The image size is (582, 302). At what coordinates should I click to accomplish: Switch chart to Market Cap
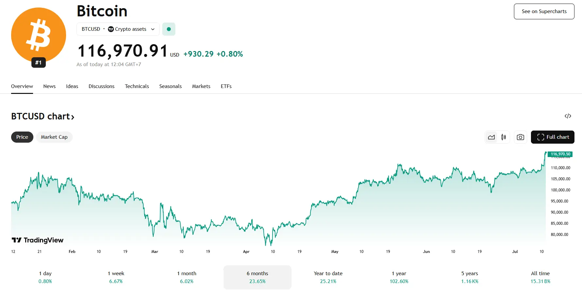click(54, 137)
